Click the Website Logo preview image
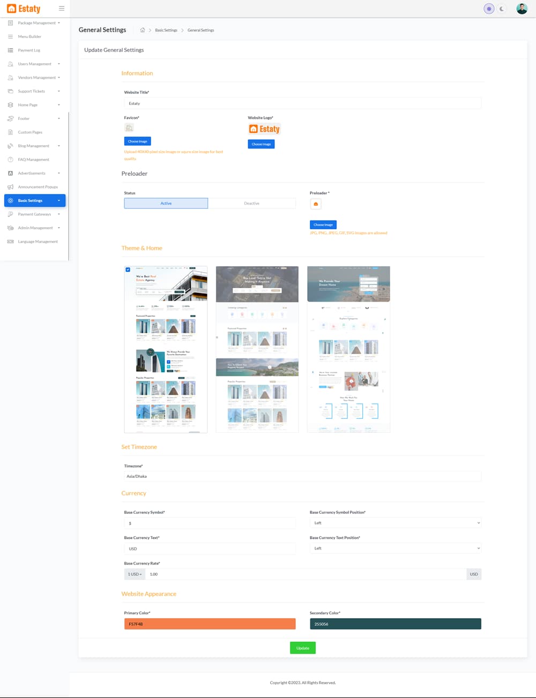 (264, 129)
